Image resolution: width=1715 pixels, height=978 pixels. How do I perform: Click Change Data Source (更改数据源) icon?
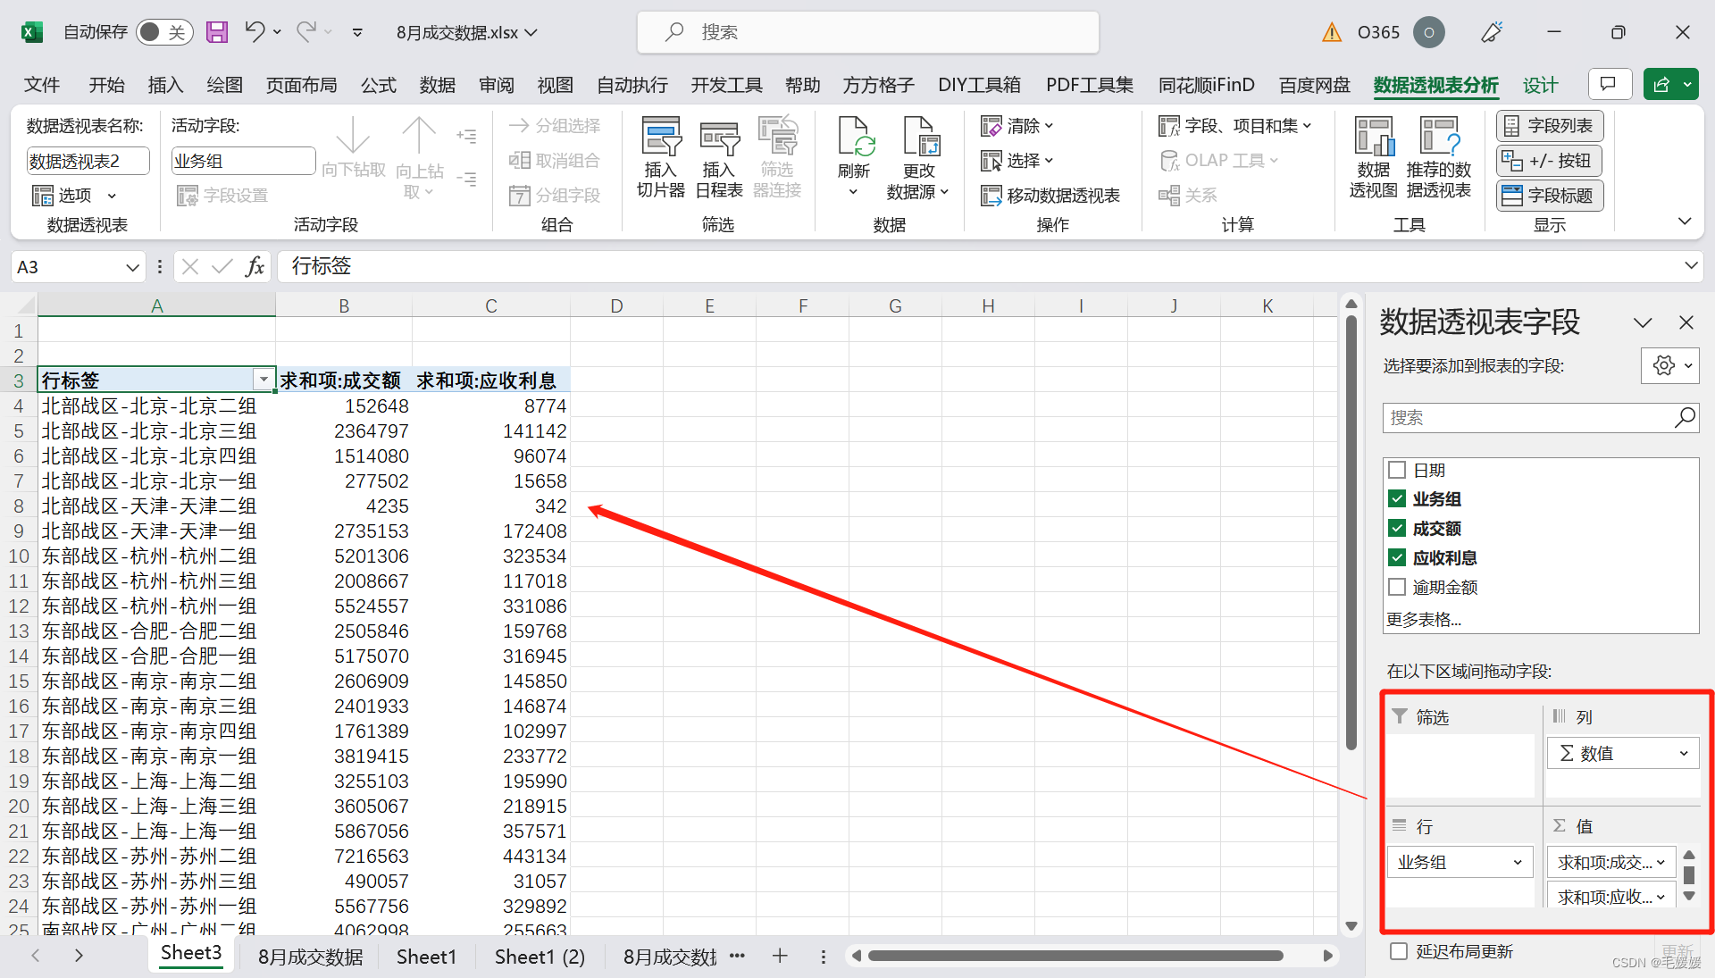[x=919, y=137]
